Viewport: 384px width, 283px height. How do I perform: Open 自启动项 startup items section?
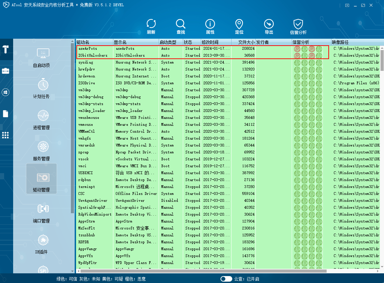click(41, 58)
